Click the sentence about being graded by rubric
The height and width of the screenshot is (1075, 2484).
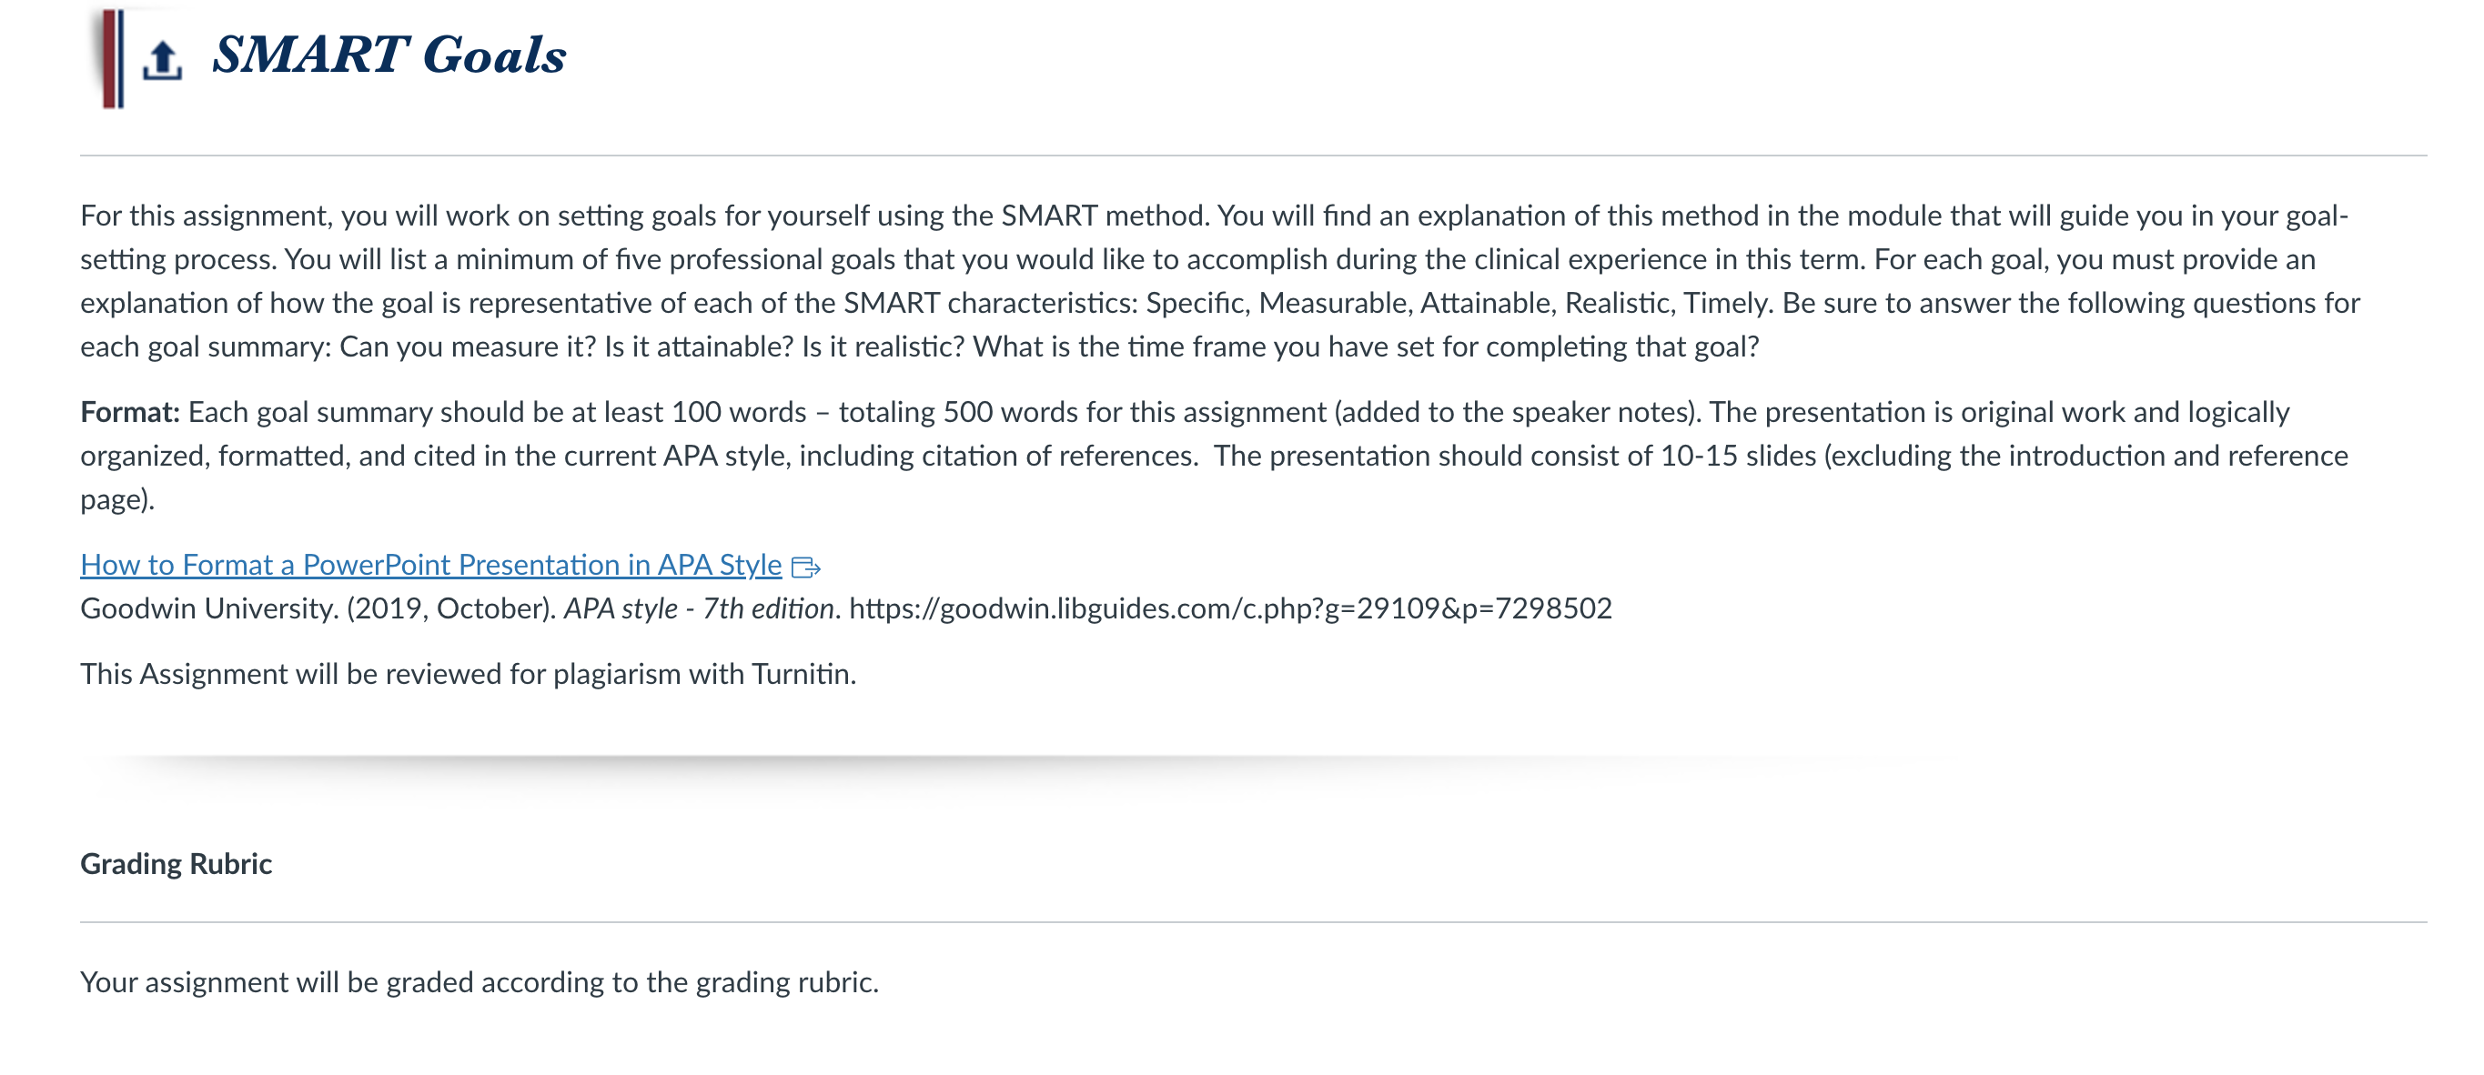[x=480, y=982]
